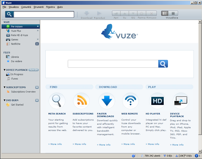
Task: Click the top toolbar search input field
Action: 44,14
